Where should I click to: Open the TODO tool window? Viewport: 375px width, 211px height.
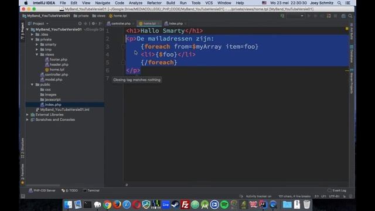click(x=70, y=190)
